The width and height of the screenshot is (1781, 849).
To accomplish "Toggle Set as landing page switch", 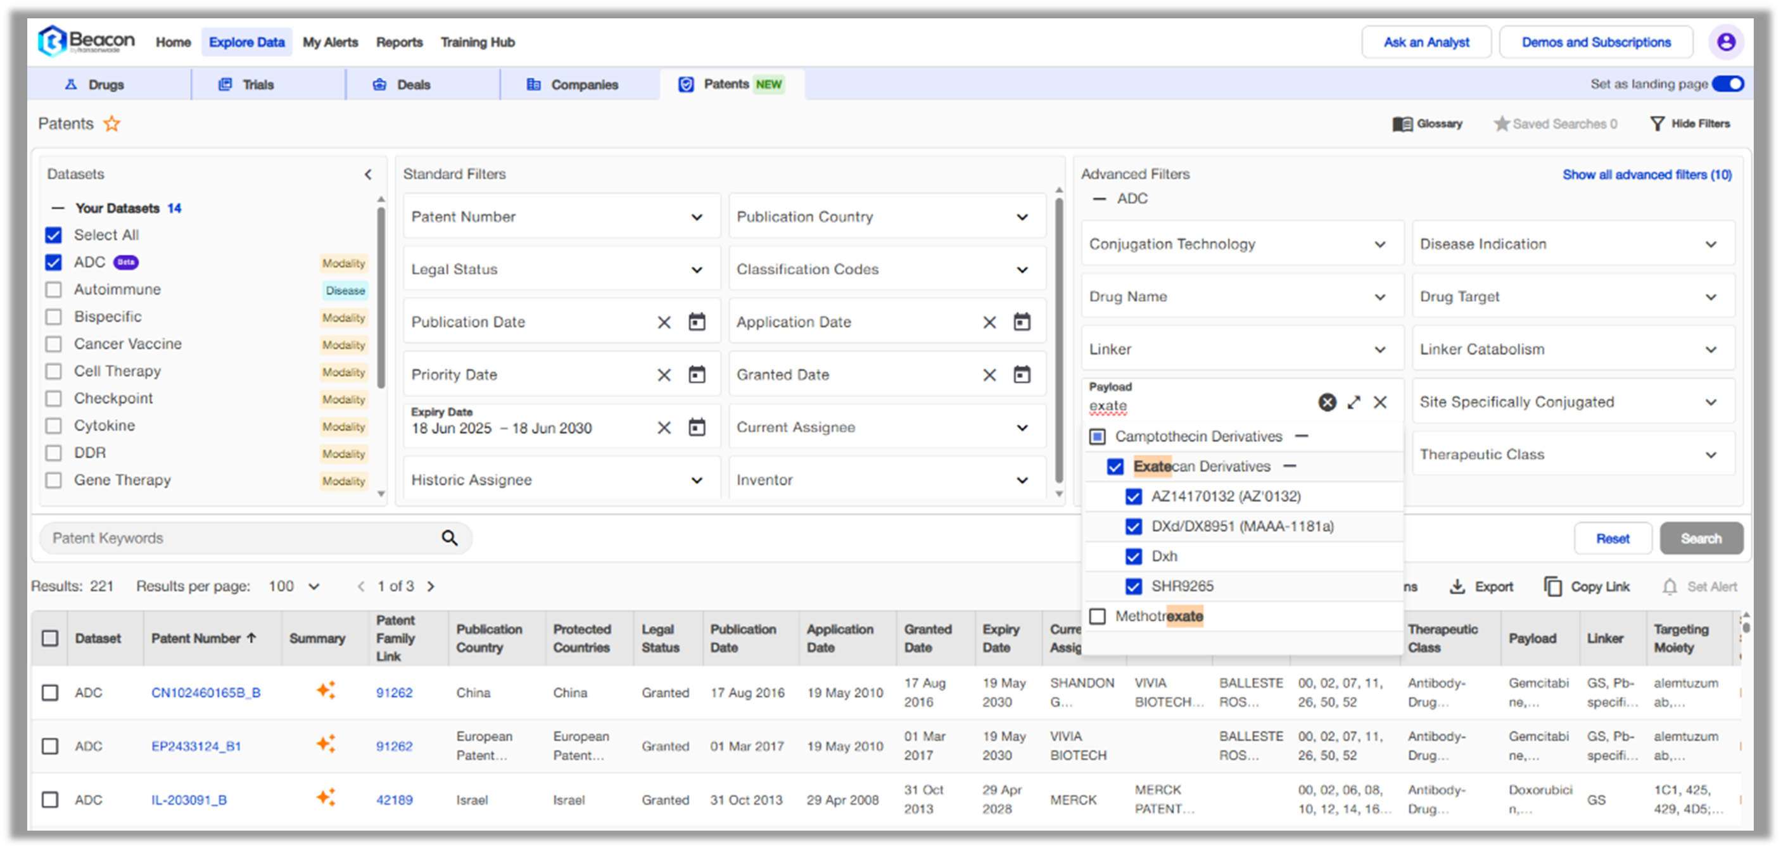I will click(1728, 84).
